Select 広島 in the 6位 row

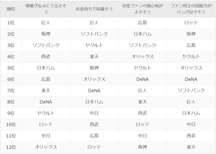pos(46,79)
